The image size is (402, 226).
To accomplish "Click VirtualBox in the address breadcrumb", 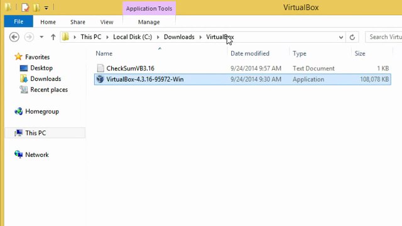I will [220, 37].
